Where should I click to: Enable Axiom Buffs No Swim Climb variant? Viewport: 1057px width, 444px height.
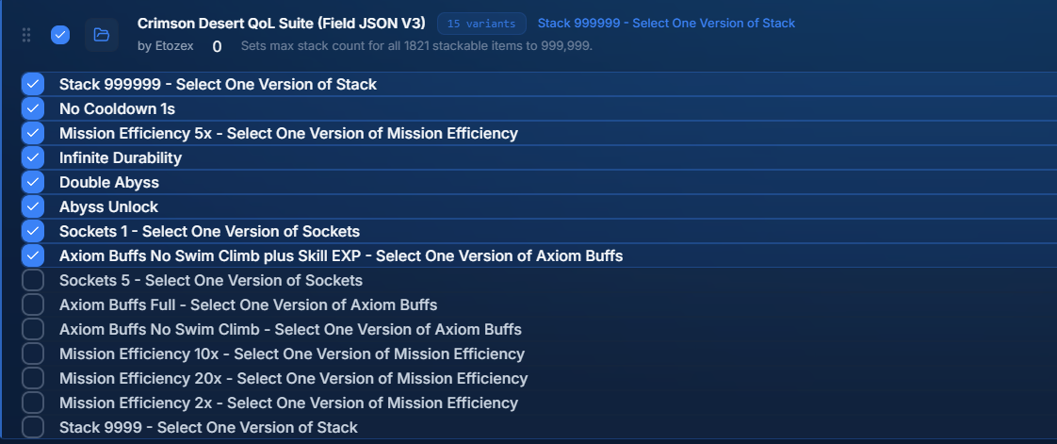coord(32,329)
